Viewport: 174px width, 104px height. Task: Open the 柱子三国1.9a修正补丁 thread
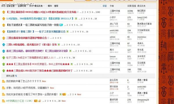[30, 57]
